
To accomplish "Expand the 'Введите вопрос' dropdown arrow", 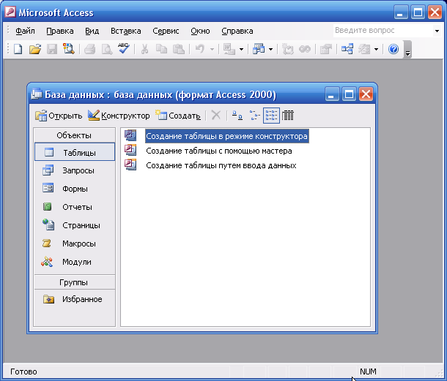I will [x=437, y=31].
